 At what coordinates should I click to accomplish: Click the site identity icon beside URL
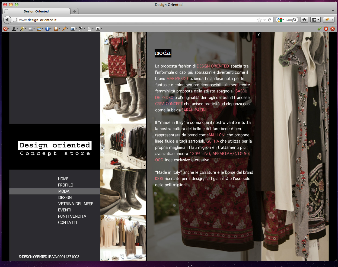pos(15,20)
